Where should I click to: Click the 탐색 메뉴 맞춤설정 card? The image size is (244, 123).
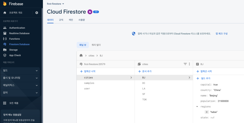click(x=20, y=116)
